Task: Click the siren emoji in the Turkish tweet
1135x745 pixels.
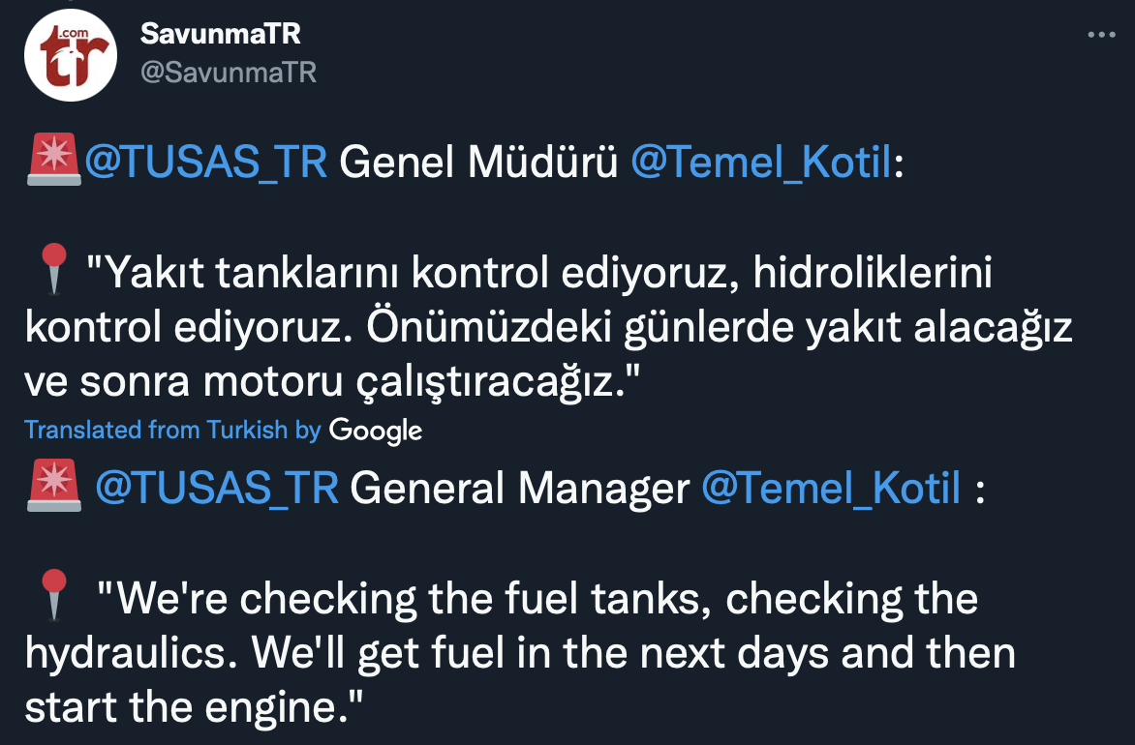Action: coord(53,164)
